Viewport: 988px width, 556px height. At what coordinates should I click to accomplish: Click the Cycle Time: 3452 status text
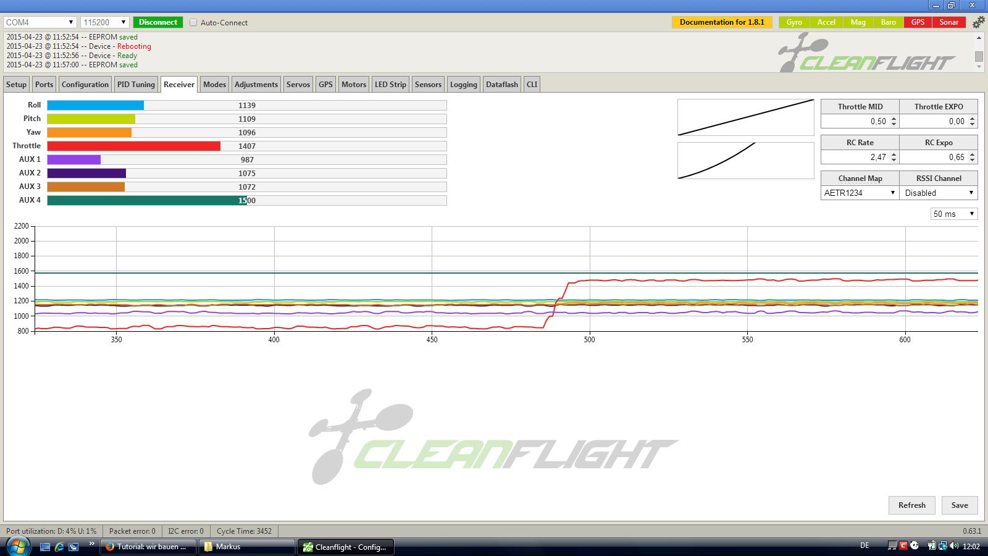244,531
